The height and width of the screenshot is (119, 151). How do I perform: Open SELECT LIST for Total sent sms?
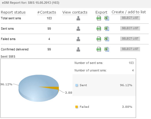pos(130,18)
